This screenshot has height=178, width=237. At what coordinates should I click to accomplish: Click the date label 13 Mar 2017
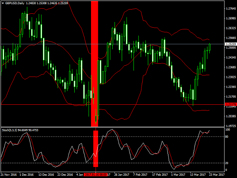pyautogui.click(x=198, y=175)
